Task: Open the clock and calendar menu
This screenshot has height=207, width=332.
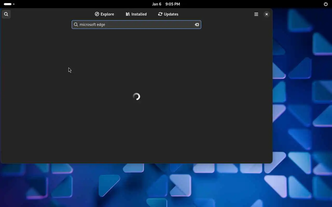Action: click(166, 4)
